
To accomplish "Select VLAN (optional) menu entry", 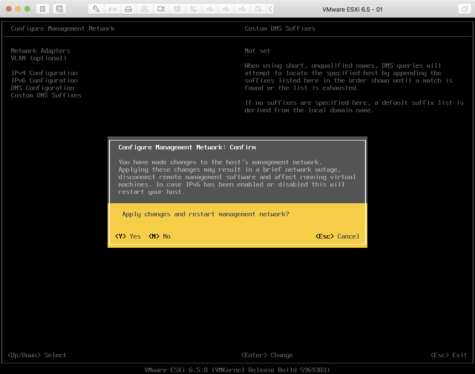I will click(x=39, y=58).
